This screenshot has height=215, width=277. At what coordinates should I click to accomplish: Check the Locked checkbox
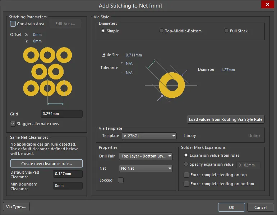pos(121,180)
